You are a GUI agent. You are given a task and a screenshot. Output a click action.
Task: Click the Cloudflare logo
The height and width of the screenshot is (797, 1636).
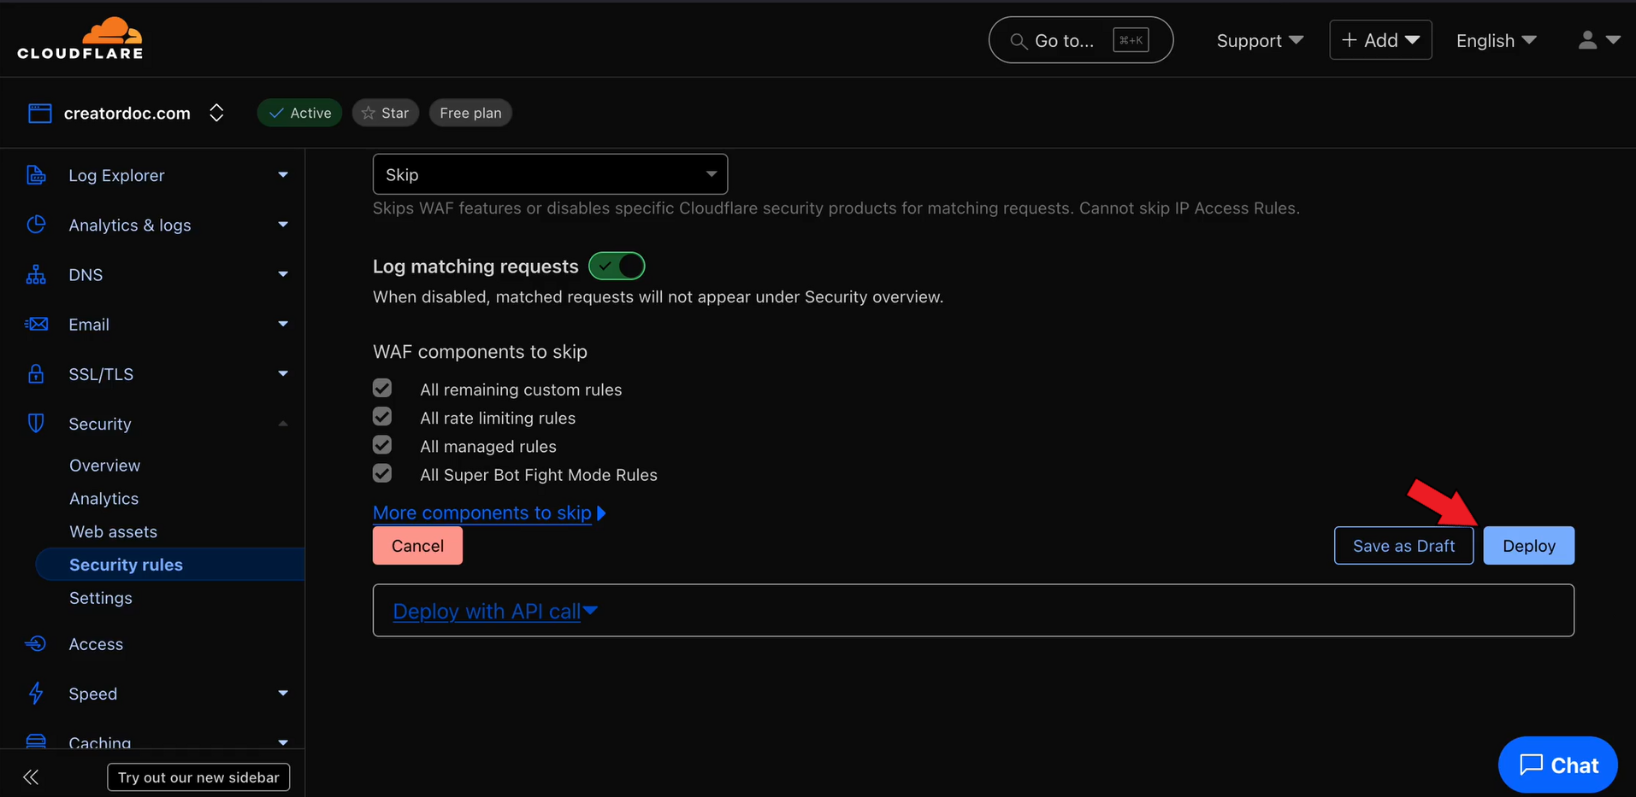[x=80, y=39]
